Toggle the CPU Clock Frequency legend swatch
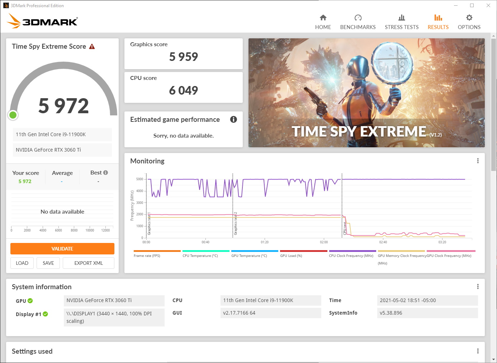497x363 pixels. pyautogui.click(x=352, y=251)
